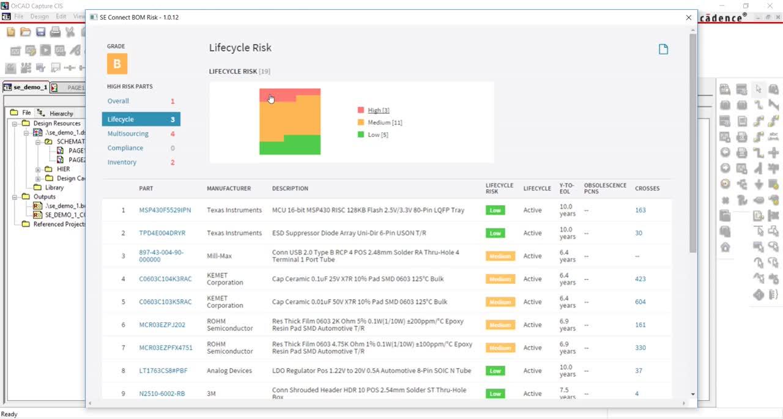Click the Print toolbar icon

point(55,32)
